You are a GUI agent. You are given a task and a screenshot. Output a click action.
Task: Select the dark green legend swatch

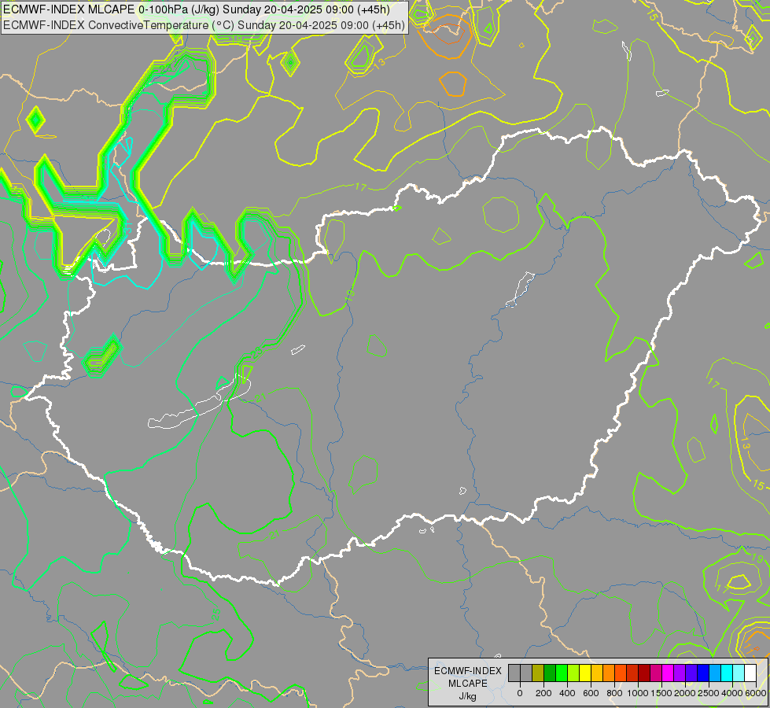point(550,673)
